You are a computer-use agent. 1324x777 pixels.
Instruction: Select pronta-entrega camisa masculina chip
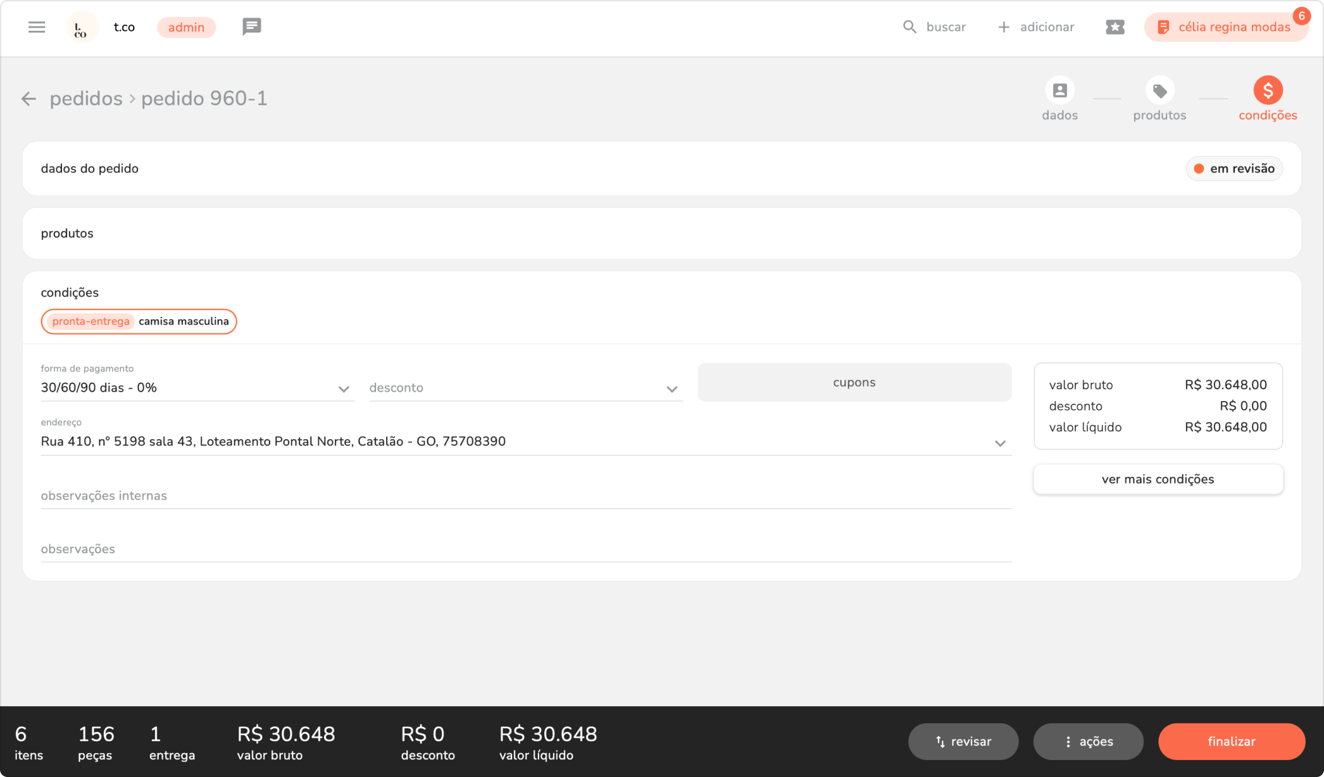(x=139, y=321)
